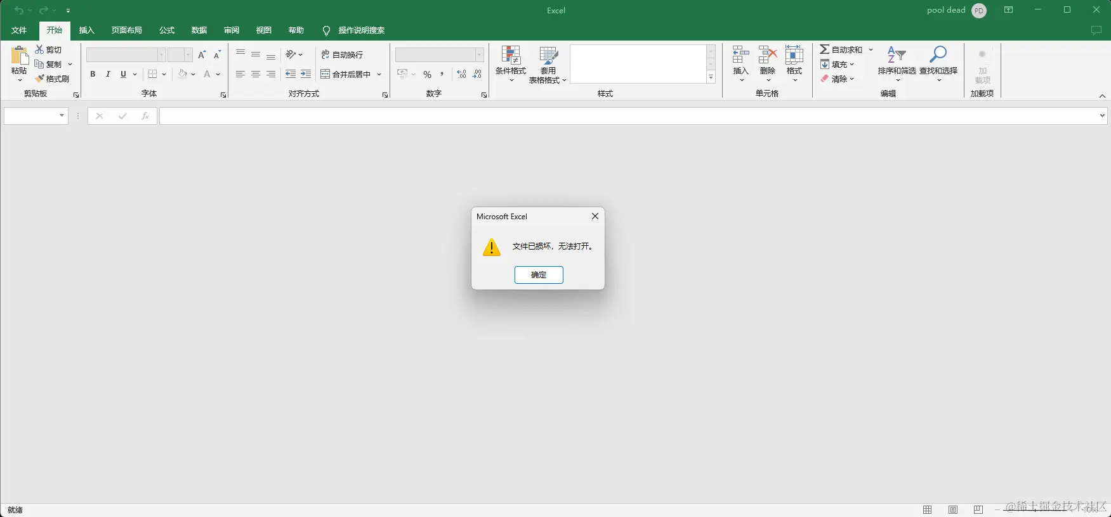Close the Microsoft Excel error dialog

tap(595, 216)
